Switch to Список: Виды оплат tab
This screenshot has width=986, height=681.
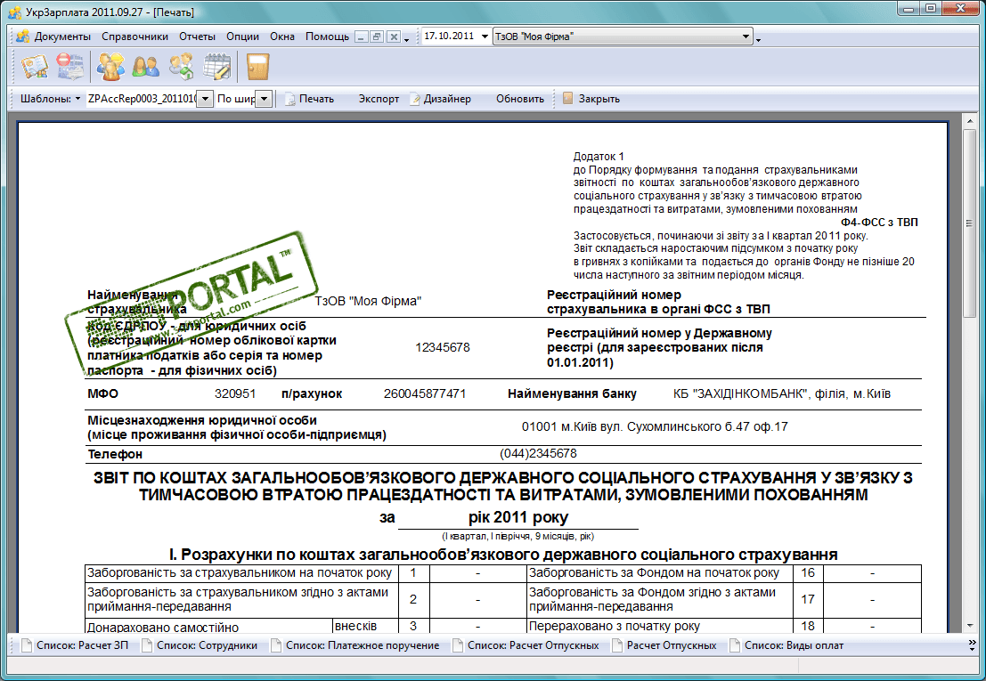tap(786, 645)
